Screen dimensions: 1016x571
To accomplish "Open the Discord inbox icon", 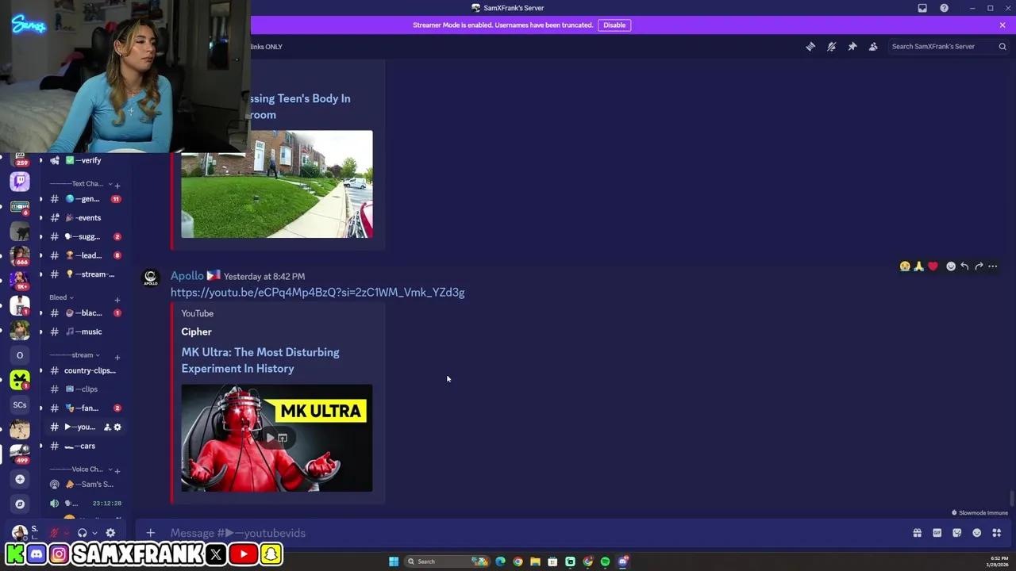I will (922, 8).
